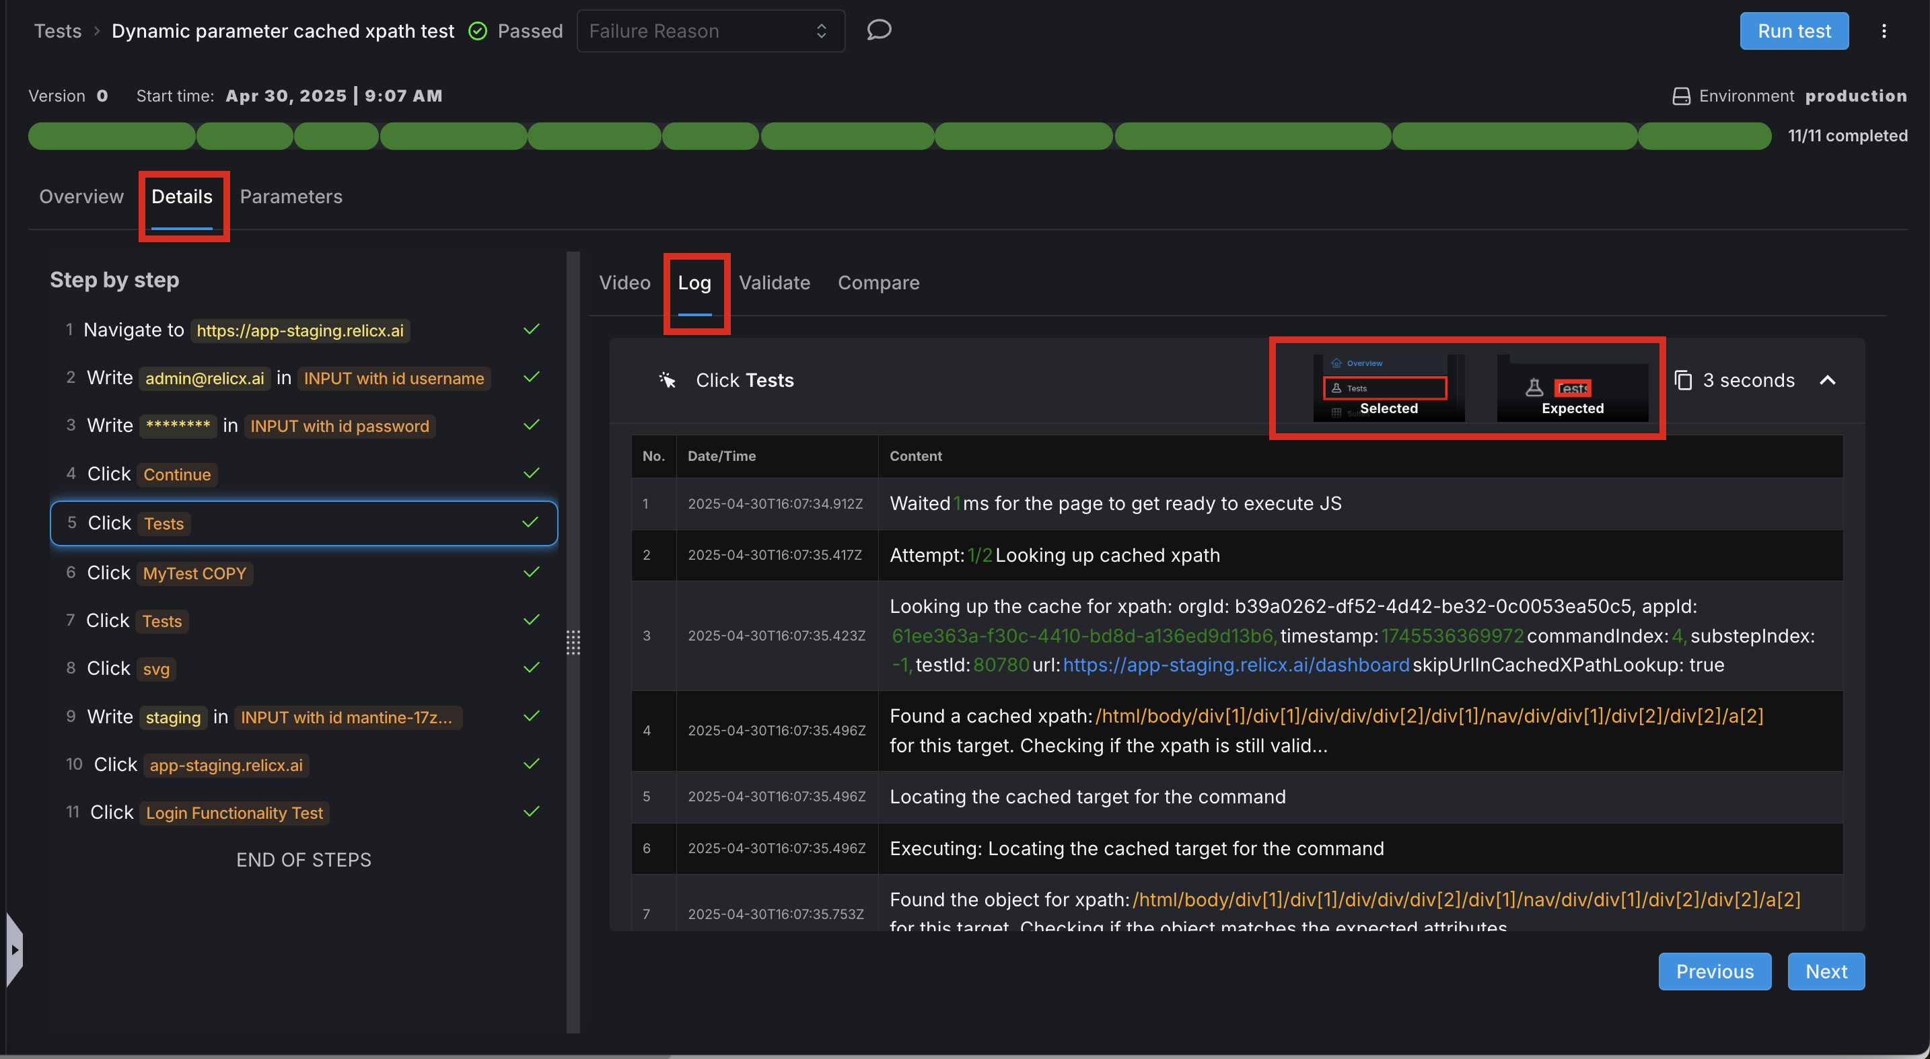The height and width of the screenshot is (1059, 1930).
Task: Click the cursor click icon beside Click Tests
Action: (x=666, y=379)
